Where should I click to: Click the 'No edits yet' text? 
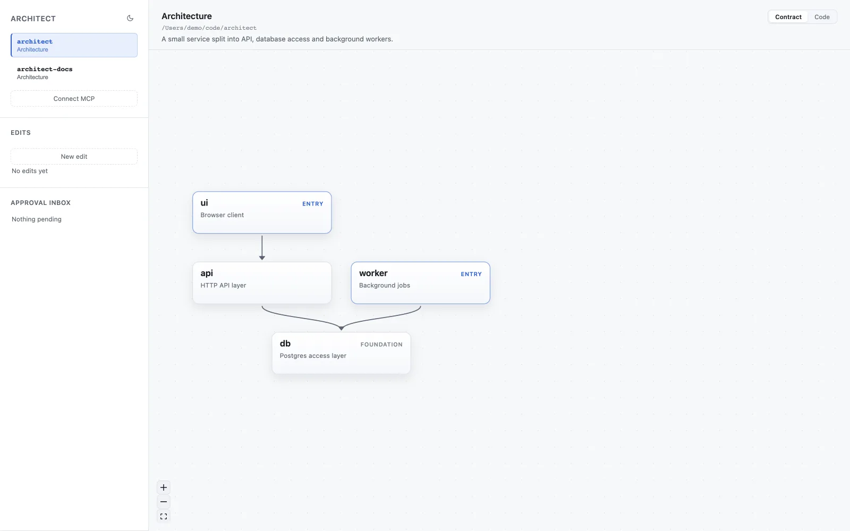tap(30, 171)
